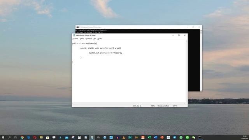249x140 pixels.
Task: Open the taskbar search icon
Action: click(9, 137)
